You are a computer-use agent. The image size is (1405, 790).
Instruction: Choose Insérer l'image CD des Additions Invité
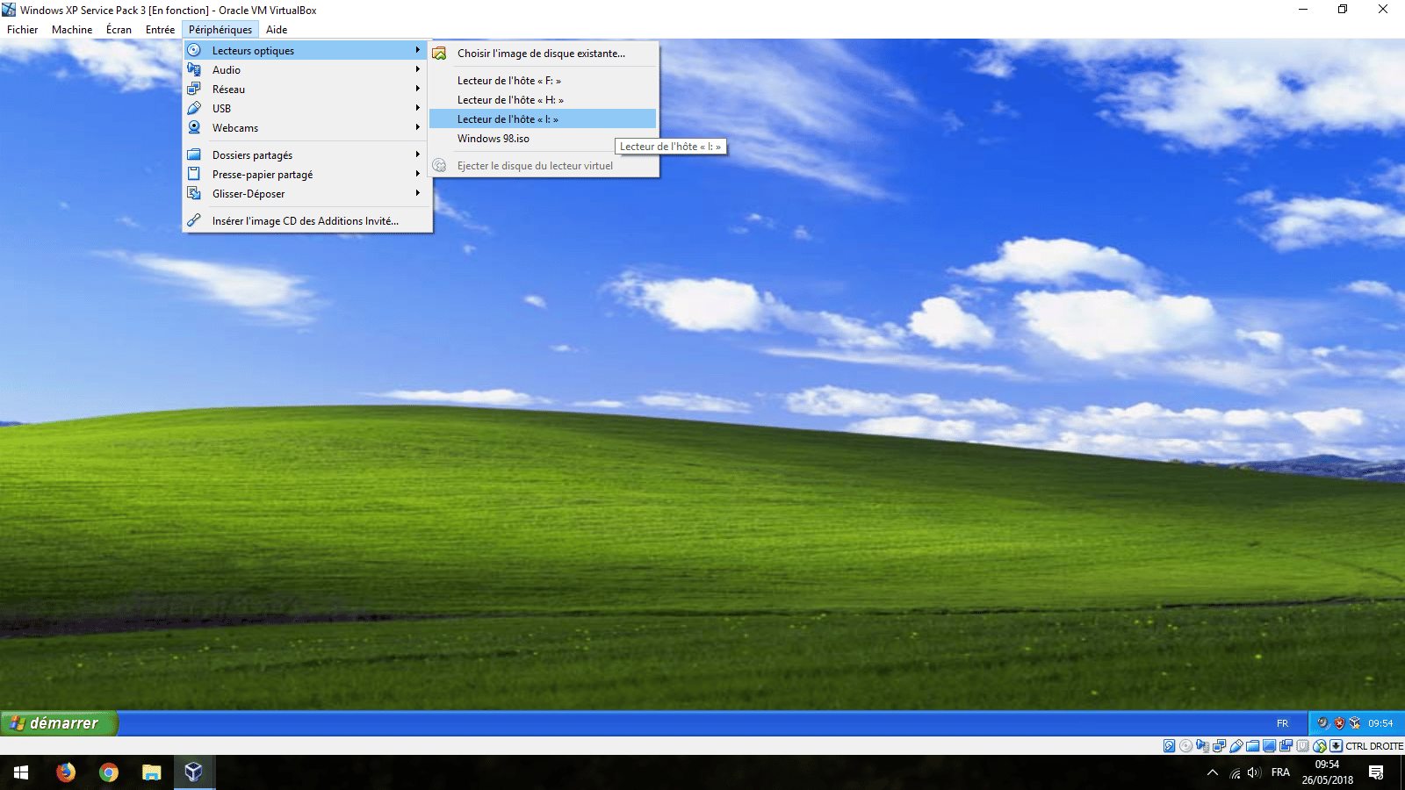[x=307, y=220]
